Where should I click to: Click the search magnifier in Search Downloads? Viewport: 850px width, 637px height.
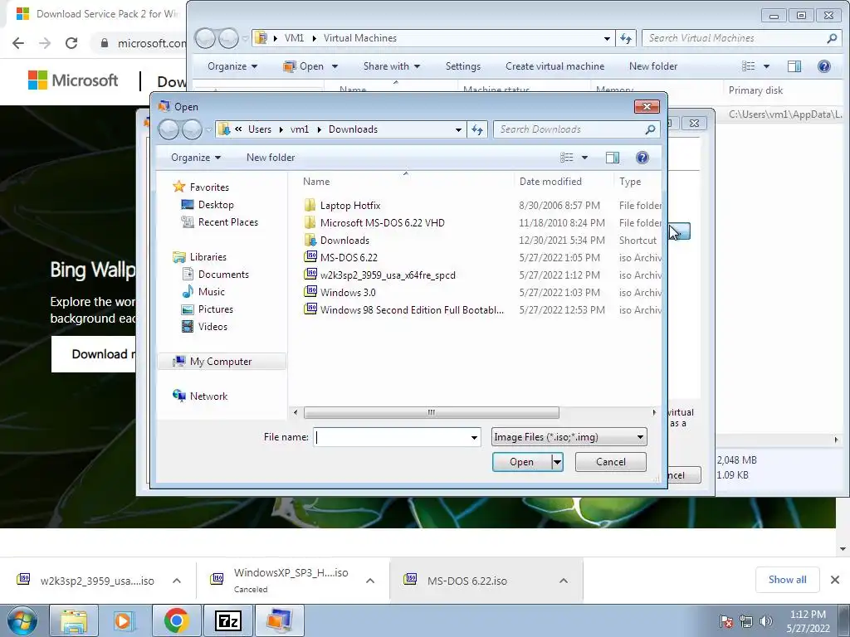coord(650,129)
